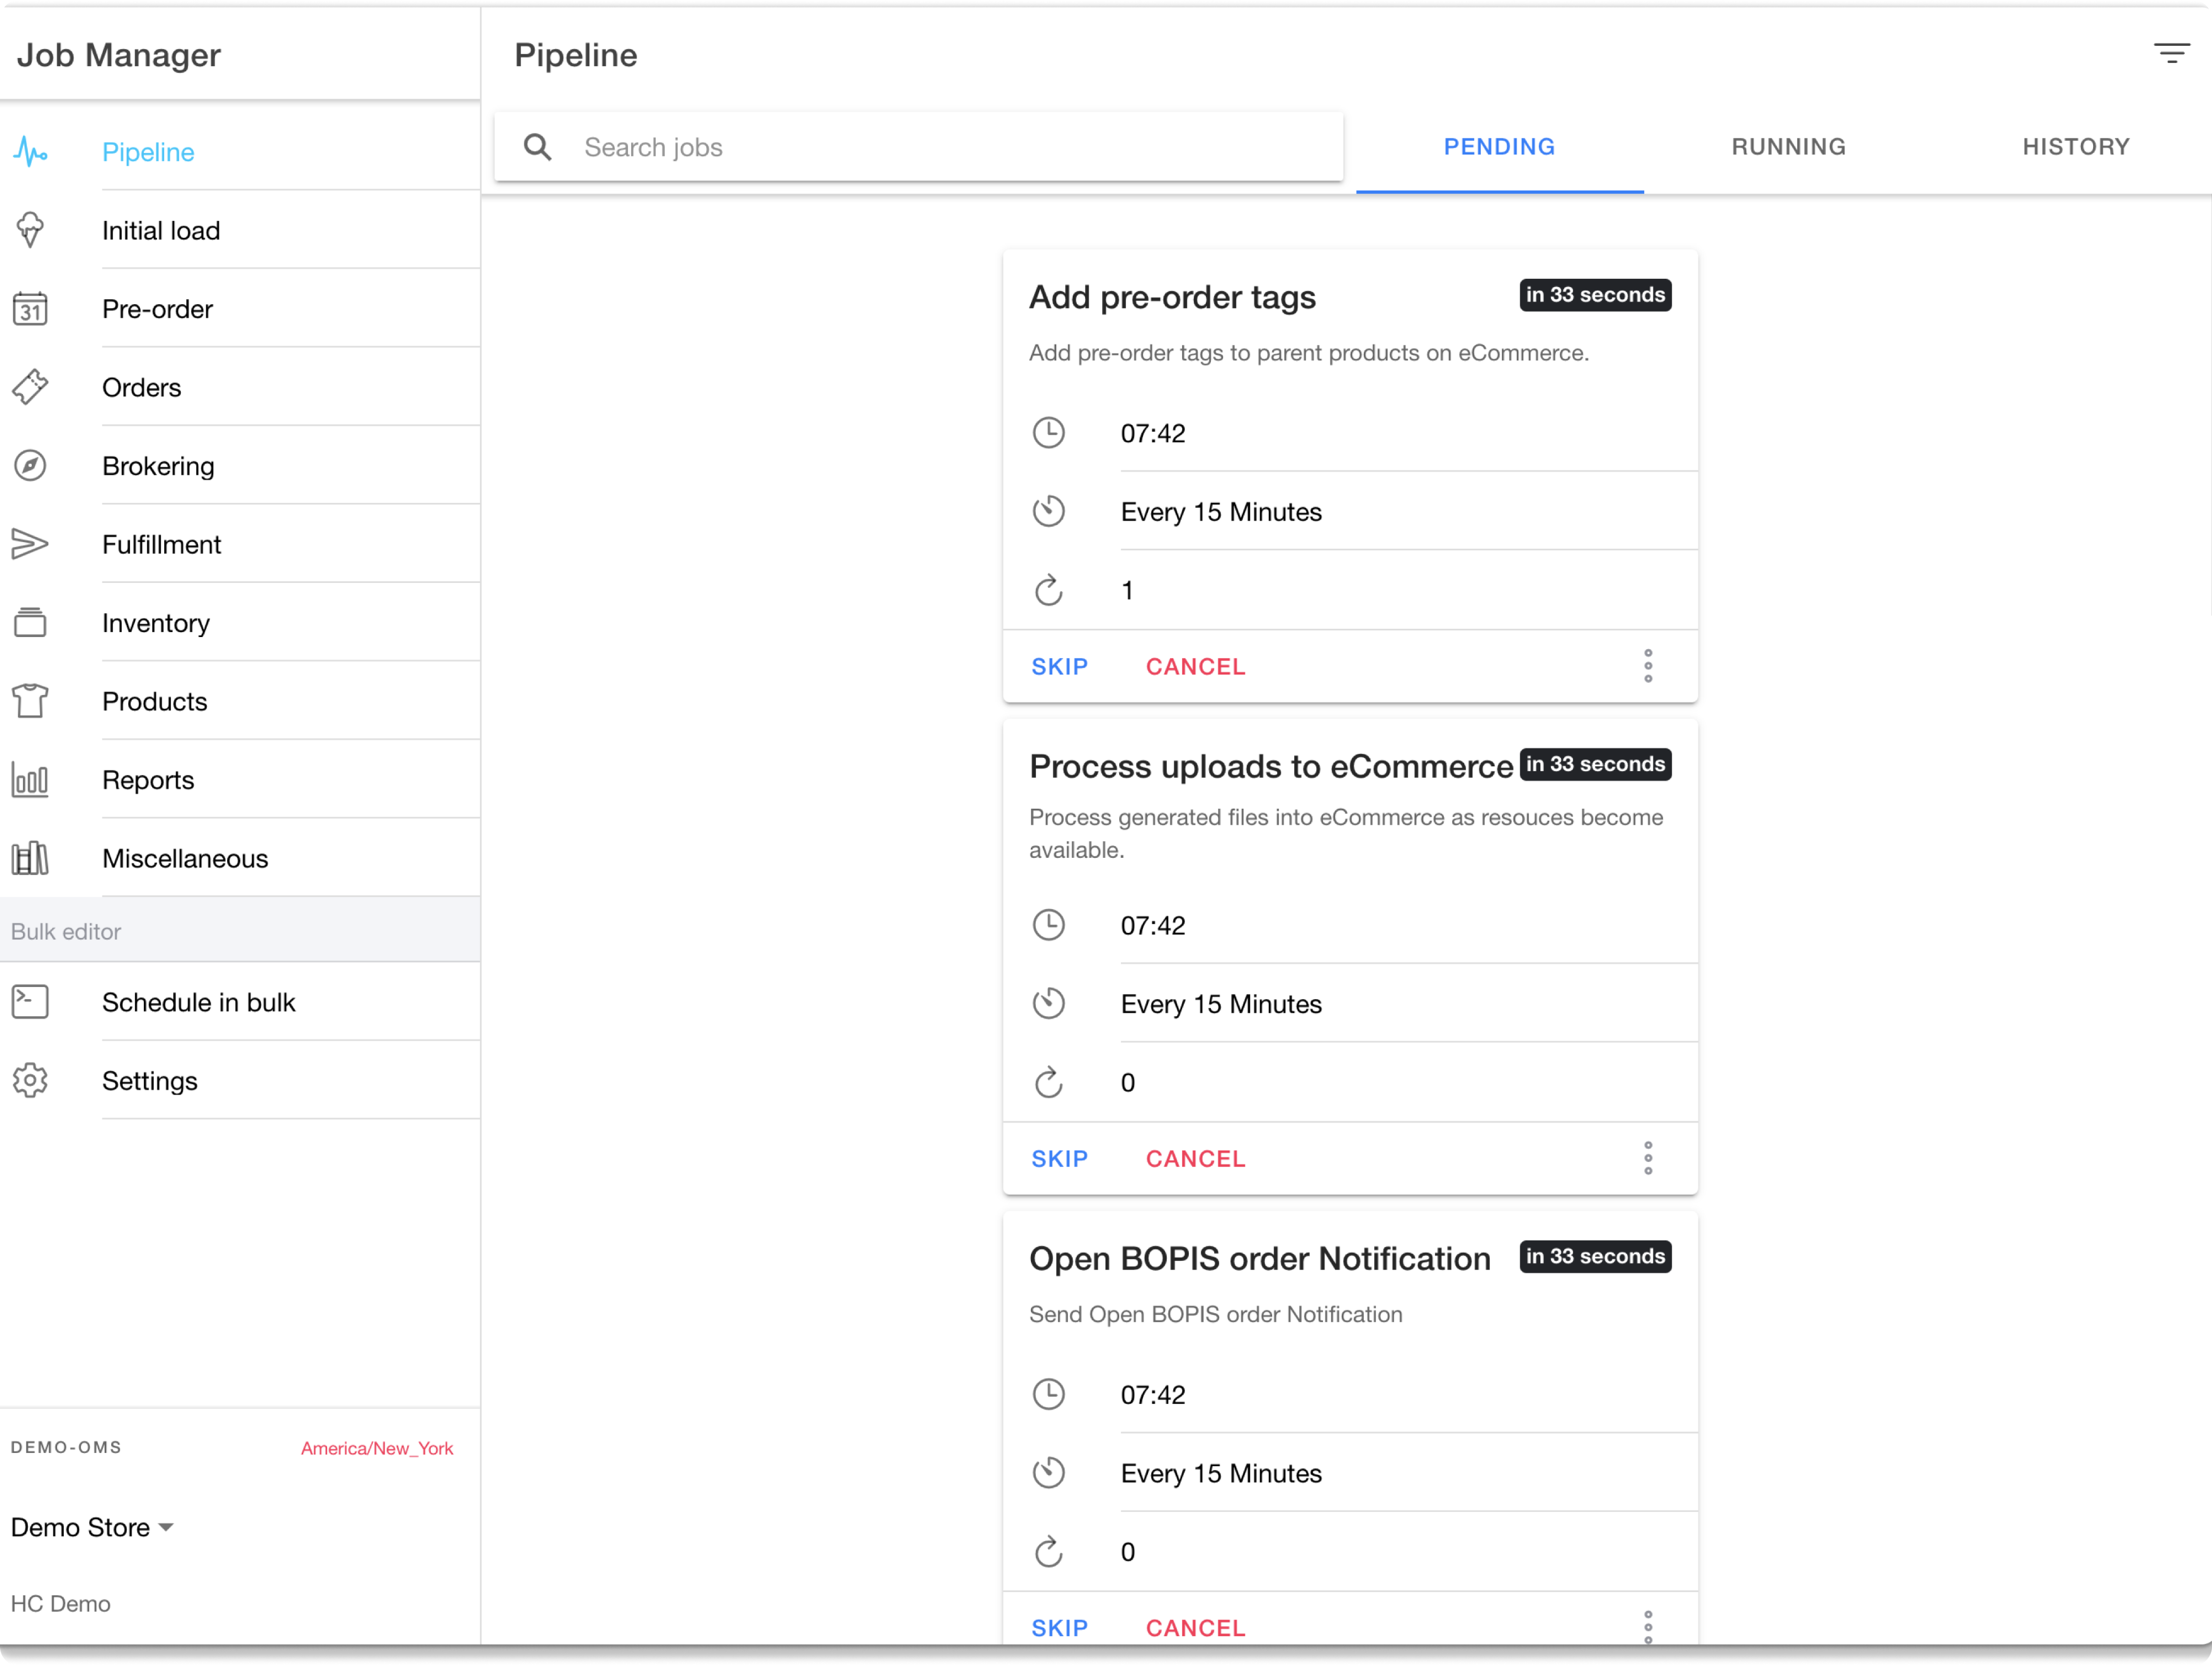
Task: Open the Inventory menu item
Action: point(156,623)
